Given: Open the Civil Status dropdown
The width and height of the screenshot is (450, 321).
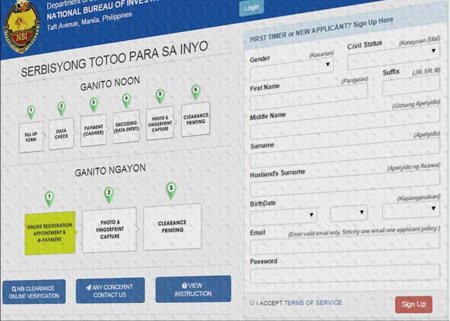Looking at the screenshot, I should coord(393,58).
